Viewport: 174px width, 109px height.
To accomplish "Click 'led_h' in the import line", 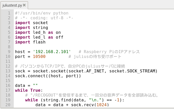I will [39, 33].
